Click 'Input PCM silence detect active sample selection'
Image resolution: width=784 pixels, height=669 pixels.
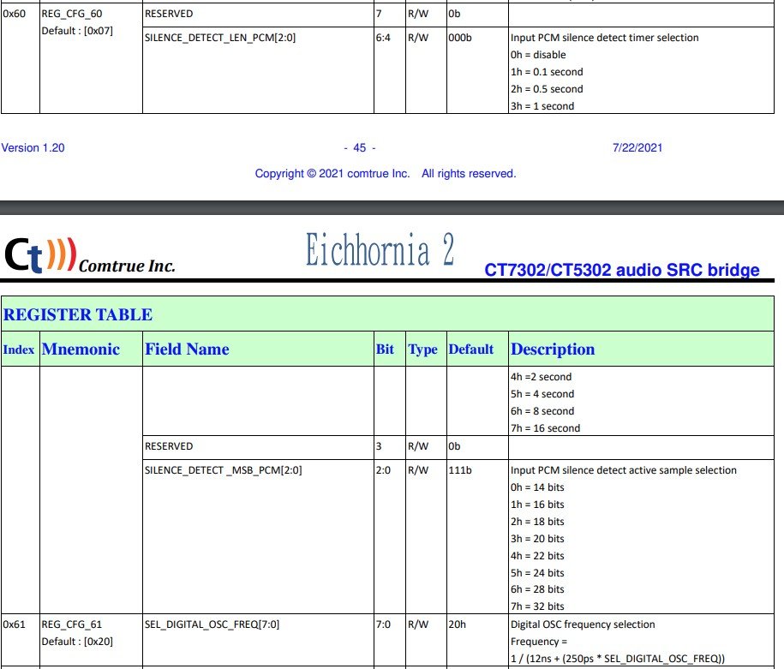pyautogui.click(x=624, y=470)
